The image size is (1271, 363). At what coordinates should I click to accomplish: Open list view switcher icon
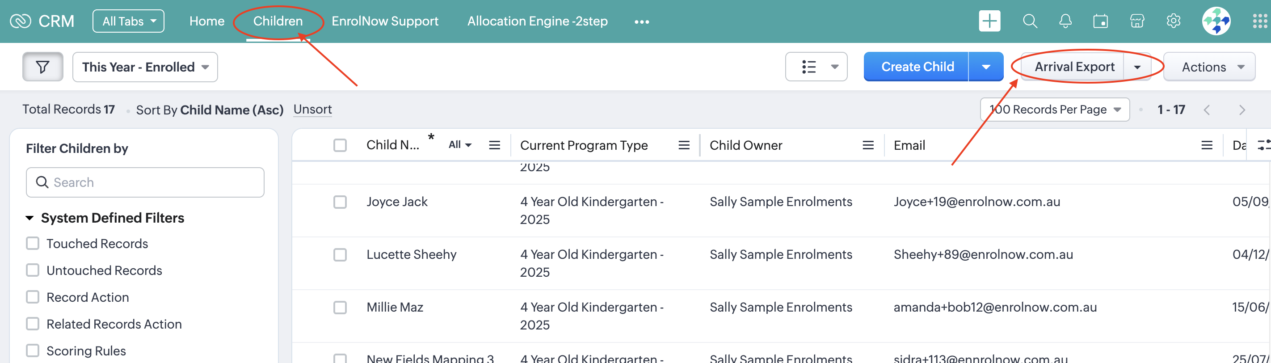pos(816,67)
